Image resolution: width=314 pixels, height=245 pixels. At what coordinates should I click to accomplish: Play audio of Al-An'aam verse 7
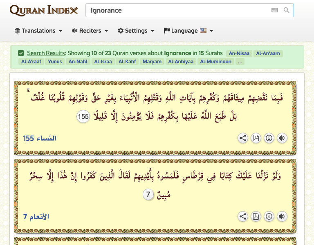[282, 216]
